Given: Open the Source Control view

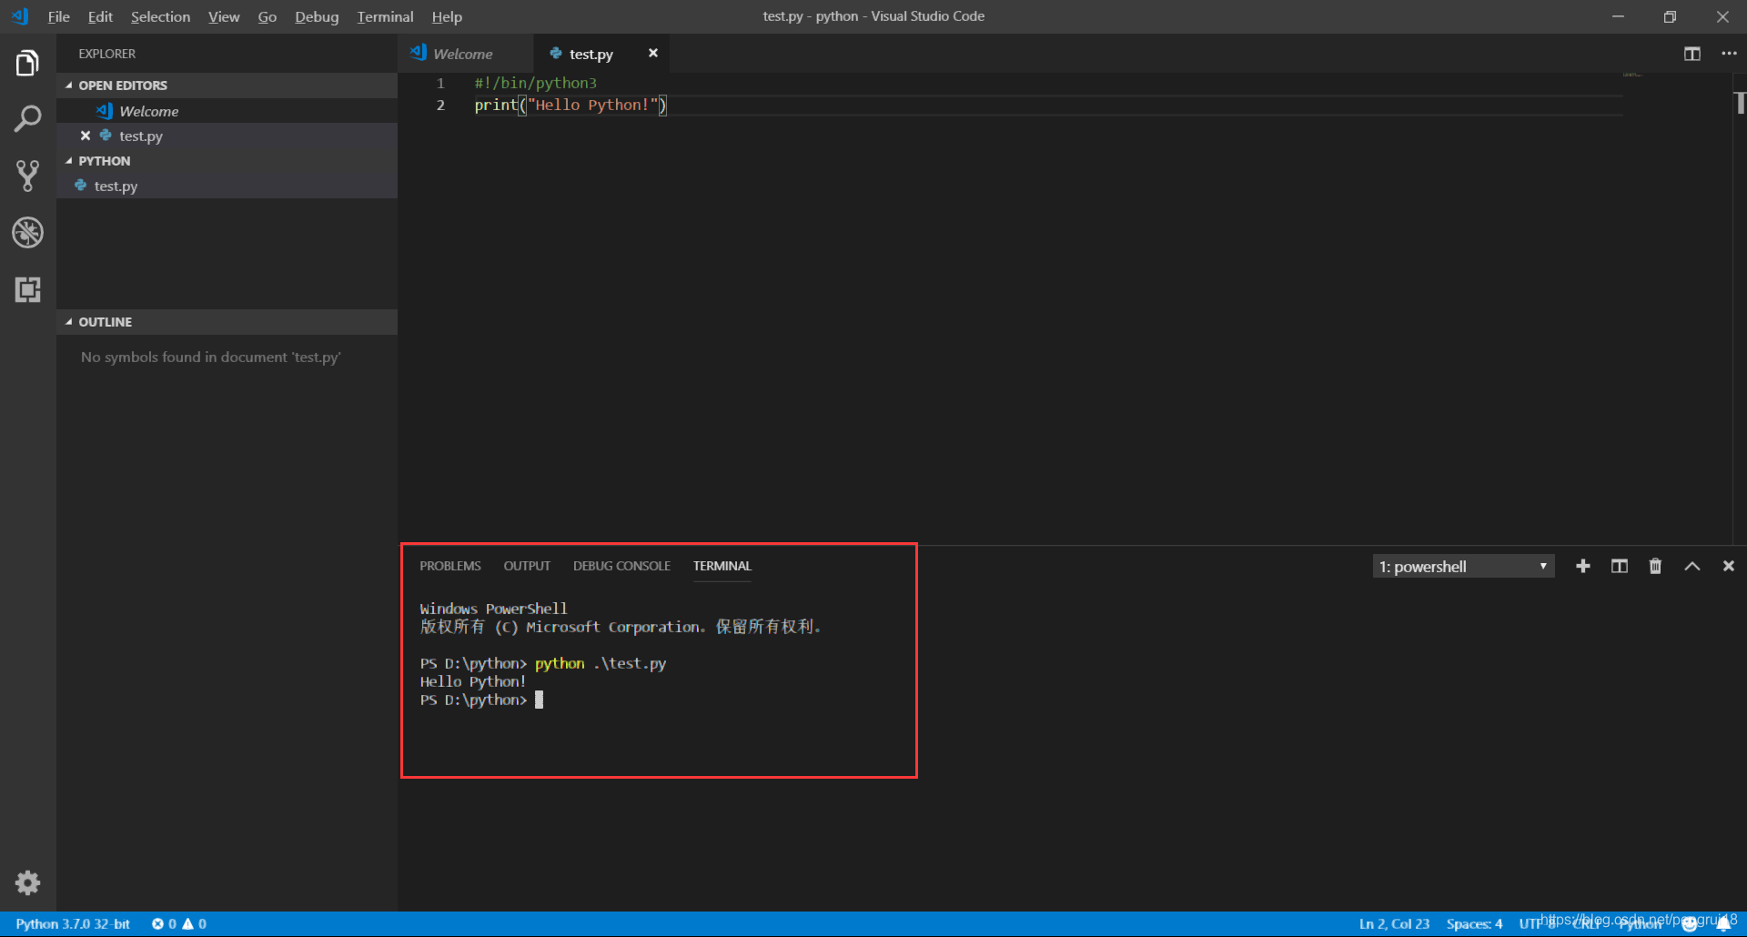Looking at the screenshot, I should click(x=27, y=176).
